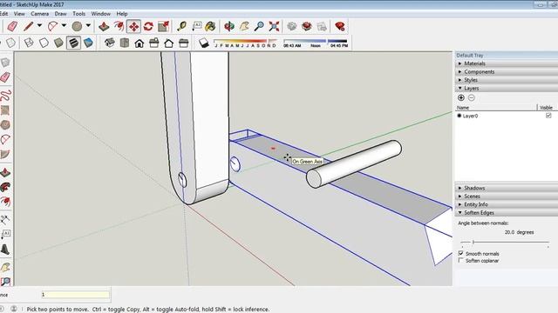Select the Shapes circle tool
Viewport: 558px width, 313px height.
pyautogui.click(x=77, y=26)
